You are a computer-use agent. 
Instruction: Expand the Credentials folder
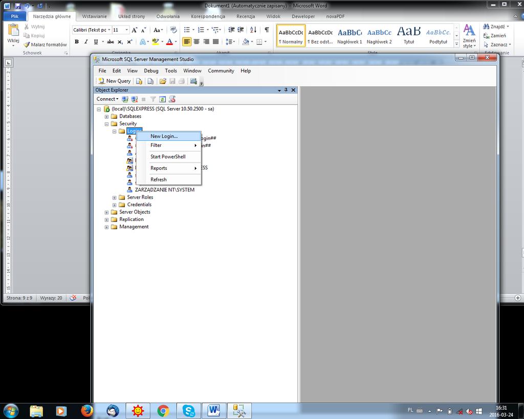[114, 205]
